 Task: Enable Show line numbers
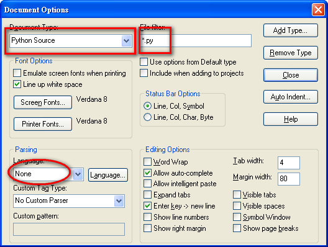click(x=147, y=217)
